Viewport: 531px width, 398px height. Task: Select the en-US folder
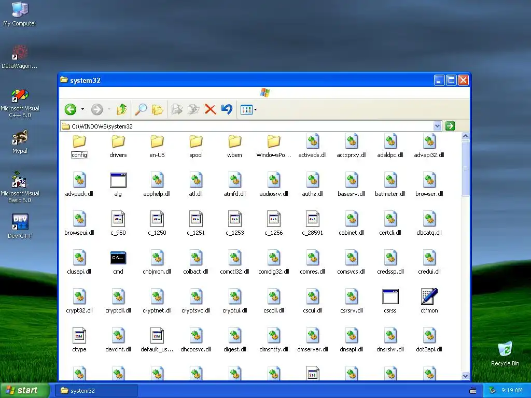point(157,146)
